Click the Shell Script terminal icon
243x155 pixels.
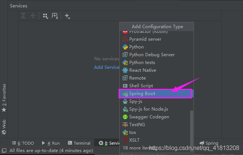tap(125, 86)
